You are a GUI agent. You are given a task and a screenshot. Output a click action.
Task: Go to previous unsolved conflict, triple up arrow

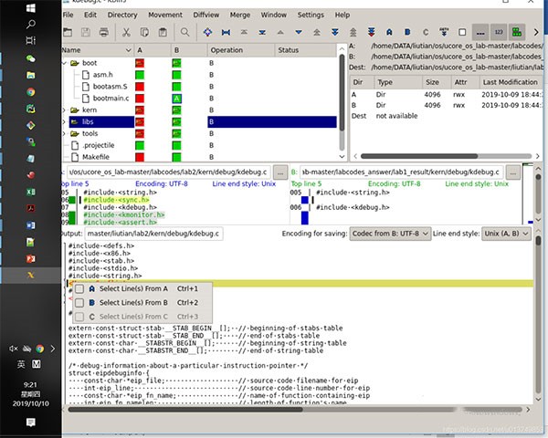point(353,32)
